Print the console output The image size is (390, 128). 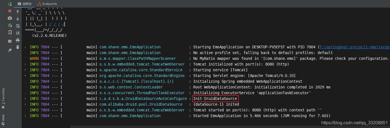(x=18, y=40)
